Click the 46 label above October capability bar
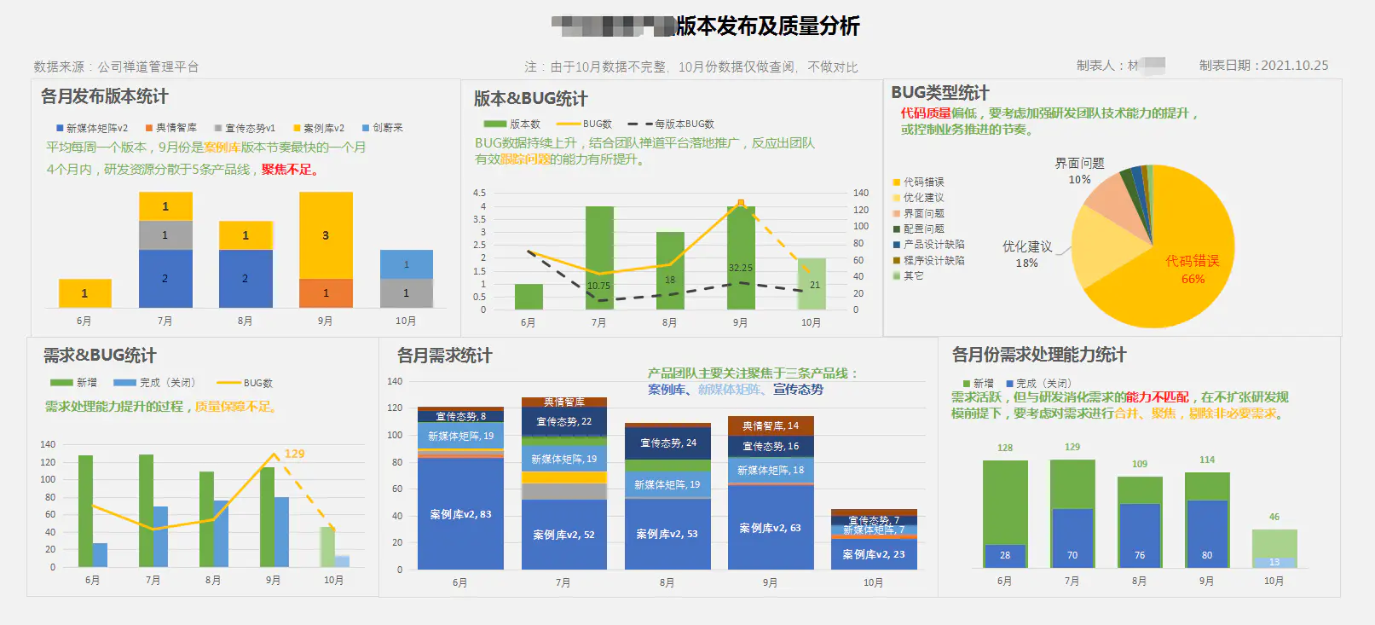 click(1274, 517)
